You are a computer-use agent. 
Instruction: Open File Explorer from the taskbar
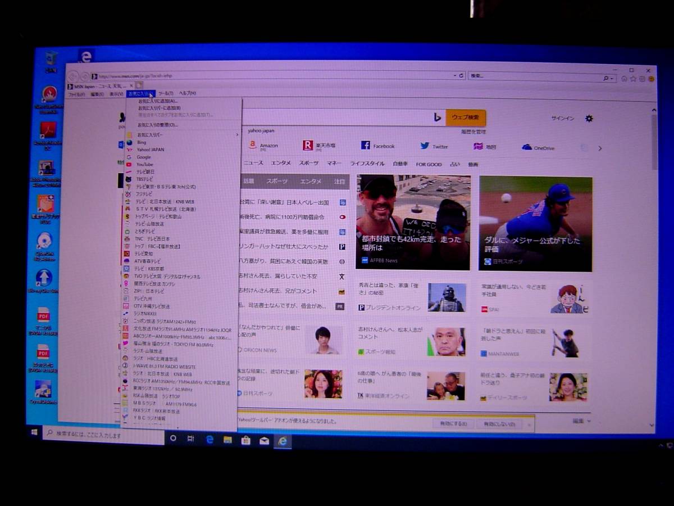point(227,440)
